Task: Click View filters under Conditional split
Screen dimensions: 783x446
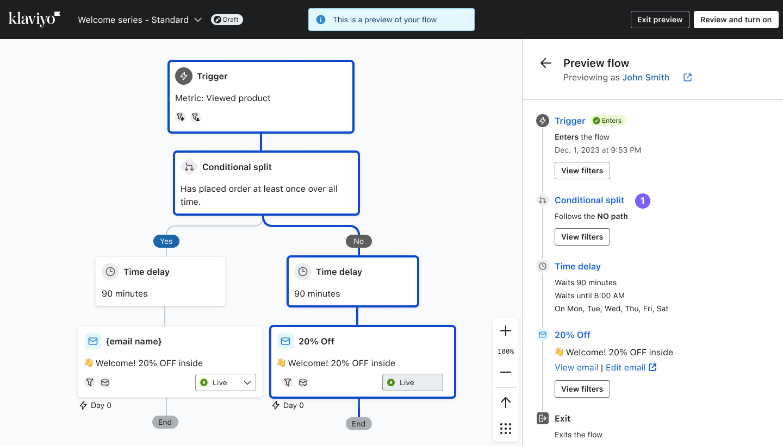Action: (x=582, y=237)
